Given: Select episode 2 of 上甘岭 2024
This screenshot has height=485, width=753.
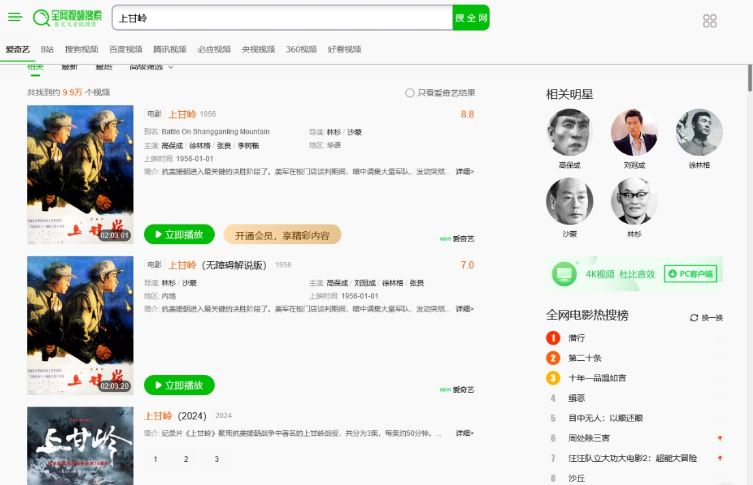Looking at the screenshot, I should point(186,459).
